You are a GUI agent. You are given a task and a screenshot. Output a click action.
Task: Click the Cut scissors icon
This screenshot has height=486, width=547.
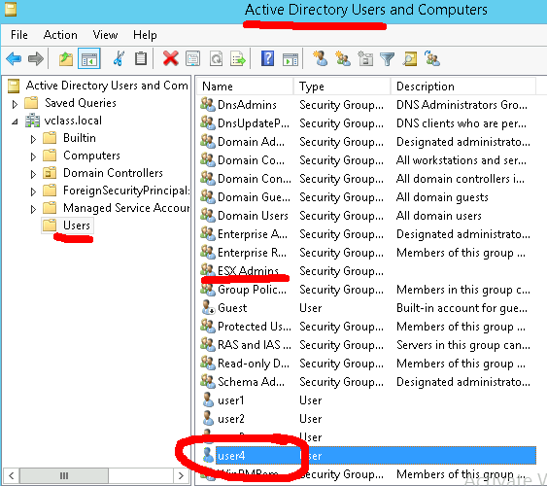(119, 58)
